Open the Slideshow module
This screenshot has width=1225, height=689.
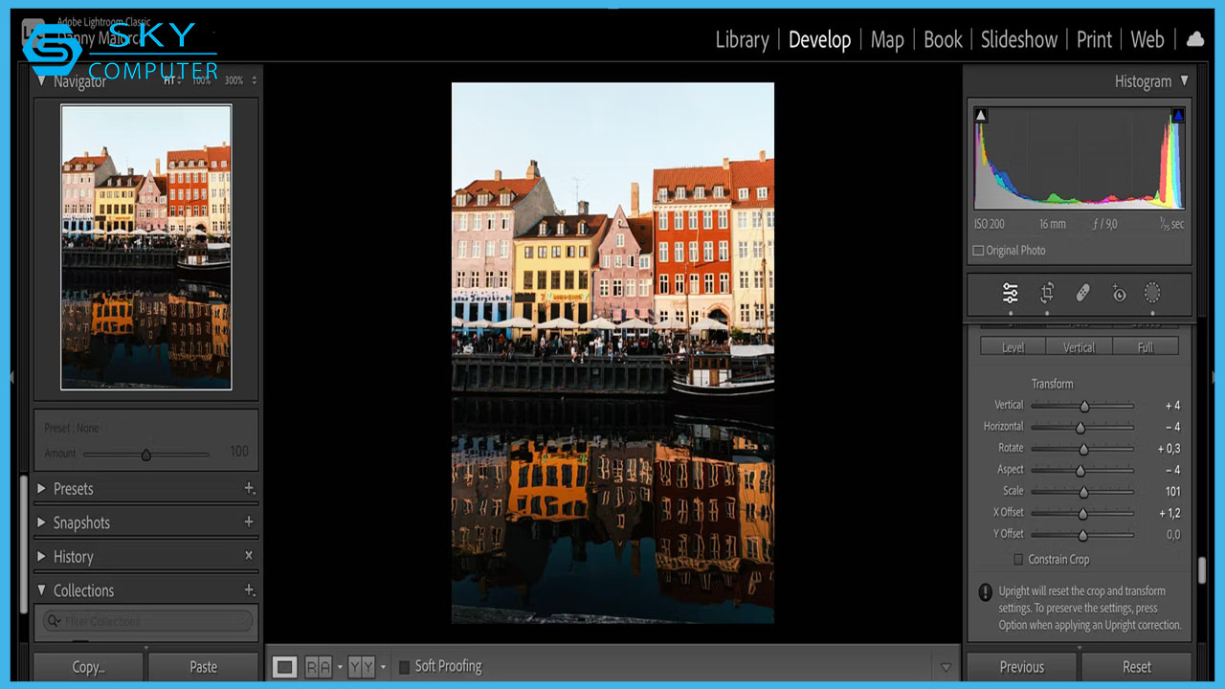click(x=1018, y=39)
